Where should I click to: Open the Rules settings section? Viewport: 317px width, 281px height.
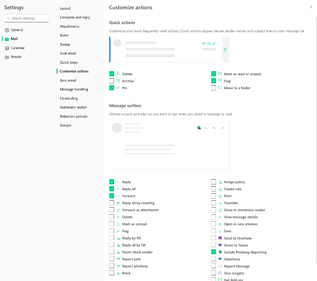click(64, 35)
